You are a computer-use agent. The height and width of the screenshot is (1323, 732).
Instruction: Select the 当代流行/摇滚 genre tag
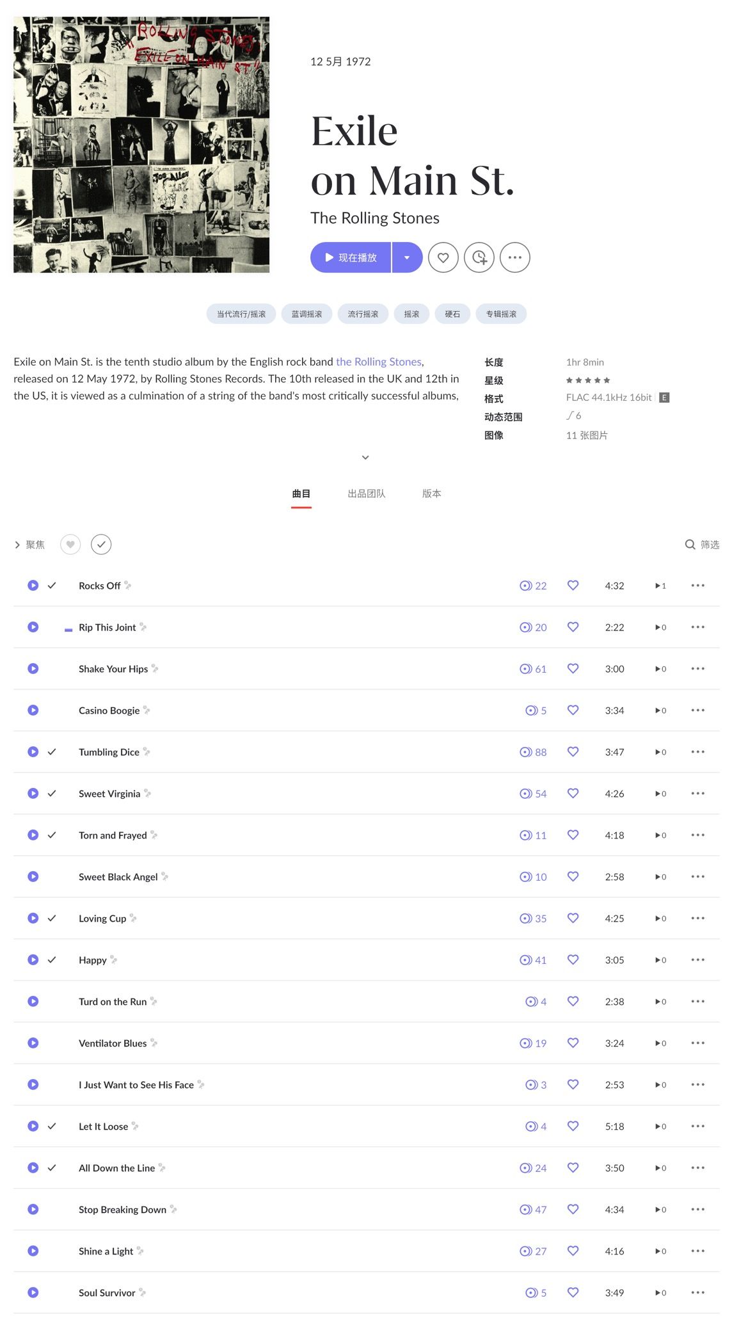click(241, 314)
